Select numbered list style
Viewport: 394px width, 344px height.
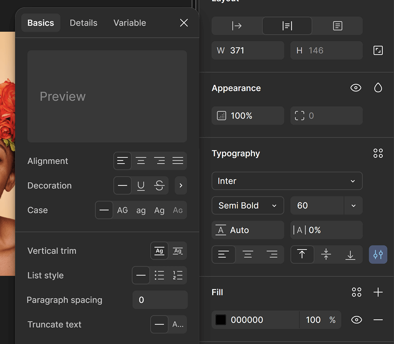pyautogui.click(x=178, y=275)
